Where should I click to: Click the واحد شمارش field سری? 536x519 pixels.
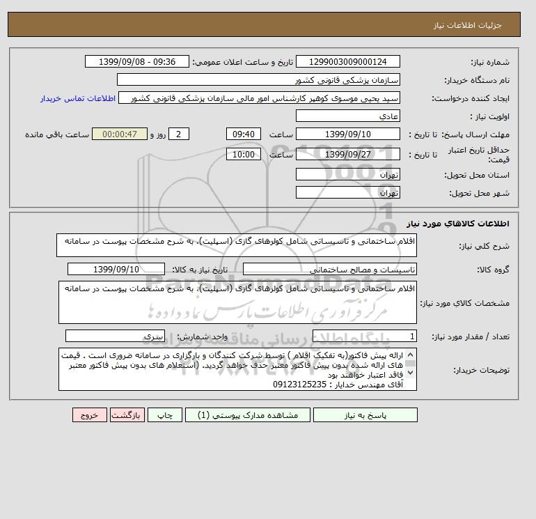coord(115,336)
